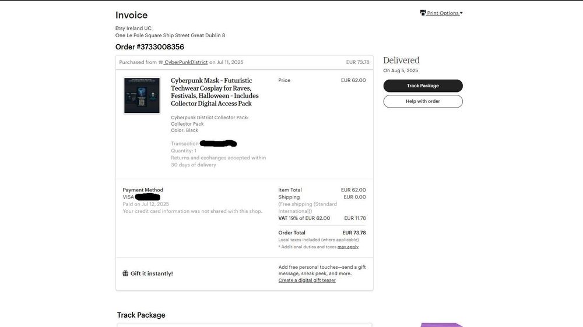The image size is (583, 327).
Task: Click the Shipping EUR 0.00 value
Action: pos(354,197)
